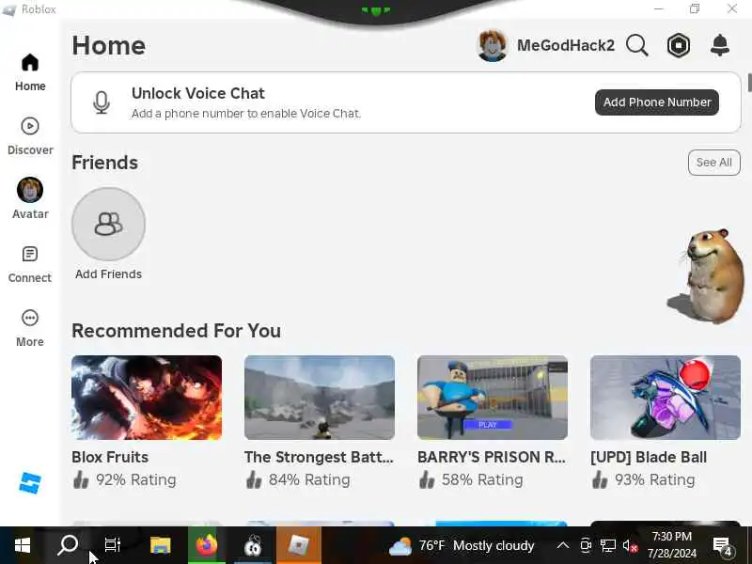This screenshot has height=564, width=752.
Task: Click See All friends button
Action: (x=713, y=163)
